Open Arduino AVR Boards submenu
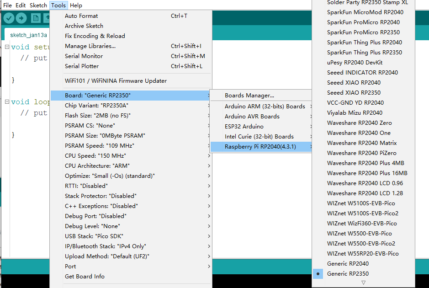The height and width of the screenshot is (288, 429). (x=261, y=117)
